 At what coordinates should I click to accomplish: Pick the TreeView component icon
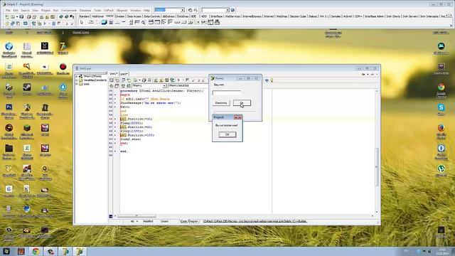164,22
